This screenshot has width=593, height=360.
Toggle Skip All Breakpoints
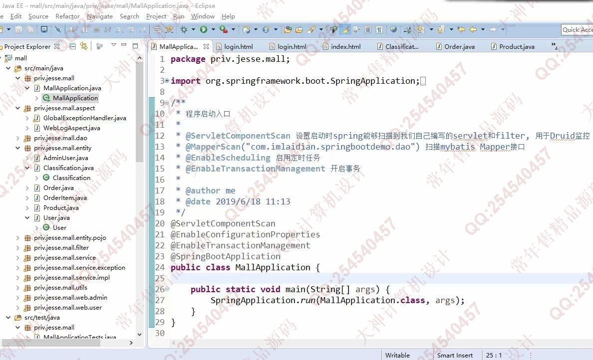pyautogui.click(x=58, y=29)
